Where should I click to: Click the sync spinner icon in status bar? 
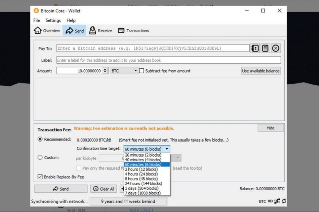click(284, 201)
